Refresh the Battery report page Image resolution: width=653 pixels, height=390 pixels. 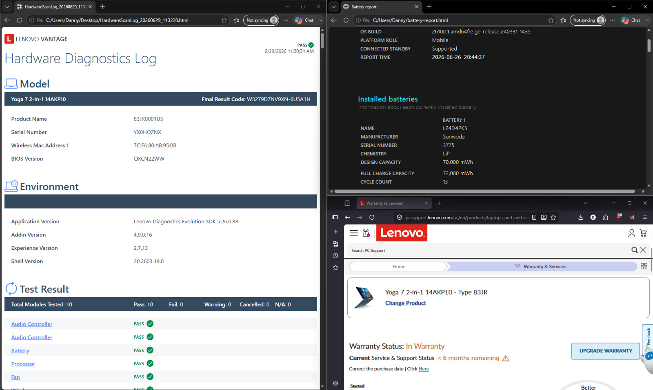click(x=346, y=20)
